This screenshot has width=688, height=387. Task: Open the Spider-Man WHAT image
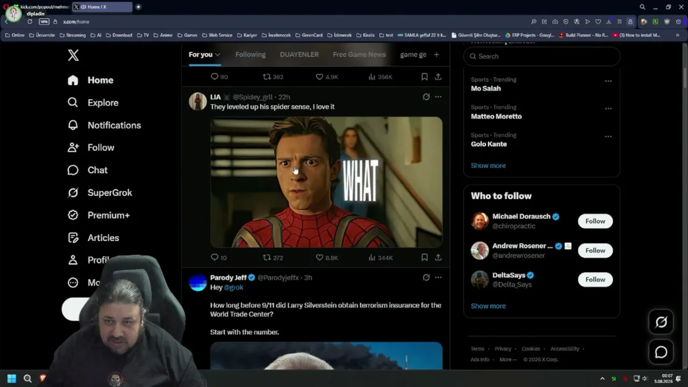(326, 182)
